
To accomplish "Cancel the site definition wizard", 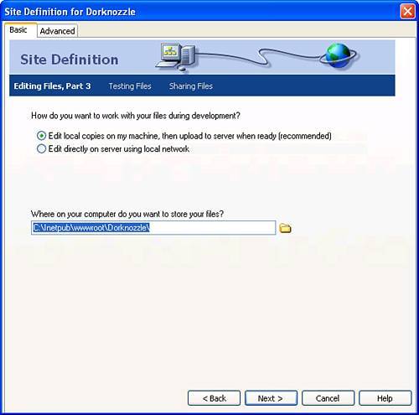I will click(328, 398).
